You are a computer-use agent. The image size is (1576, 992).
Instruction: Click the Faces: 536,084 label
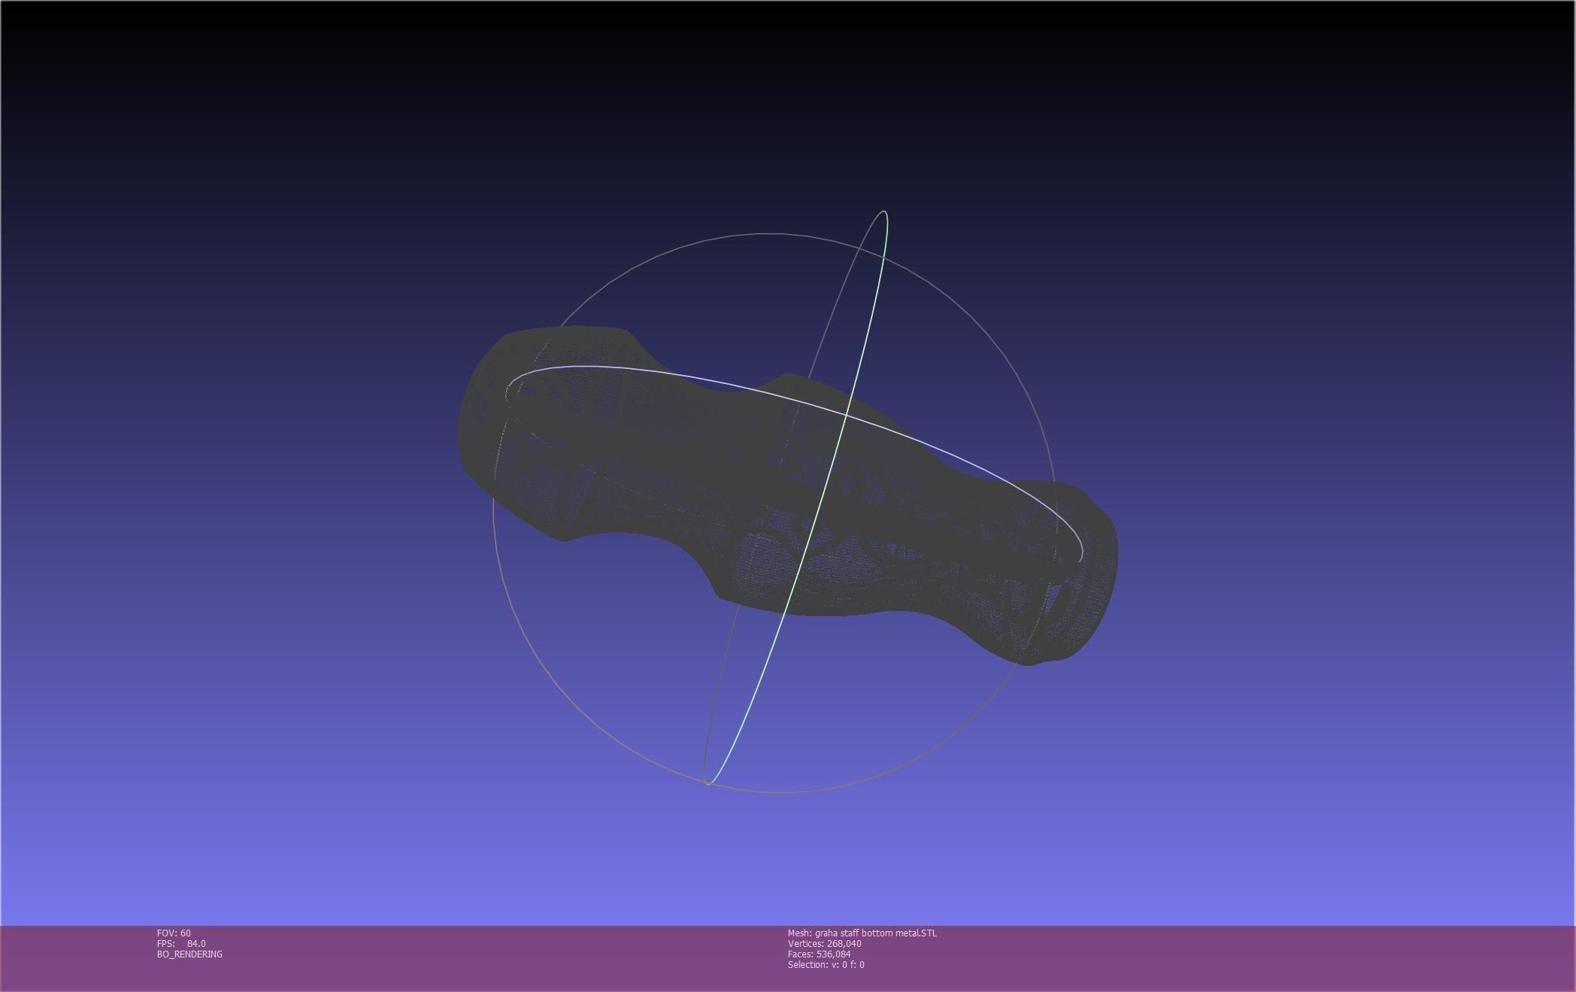pos(819,954)
